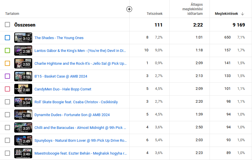Enable the pink CandyMen Duo checkbox
This screenshot has height=160, width=252.
(x=7, y=89)
